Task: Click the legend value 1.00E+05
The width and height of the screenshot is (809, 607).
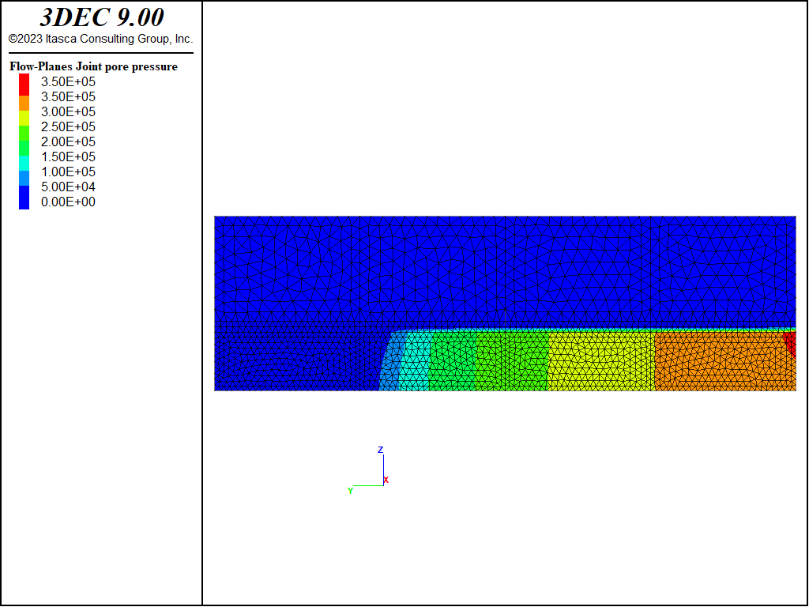Action: coord(68,172)
